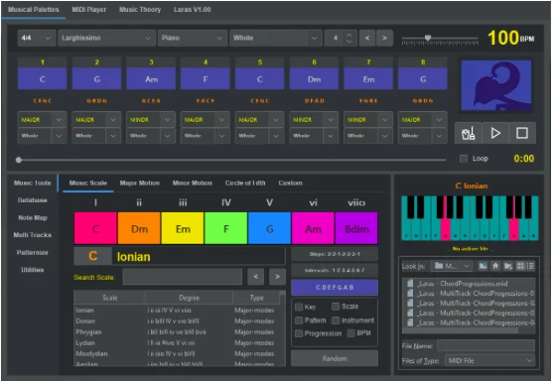Switch to the MIDI Player tab
This screenshot has width=553, height=381.
coord(89,10)
